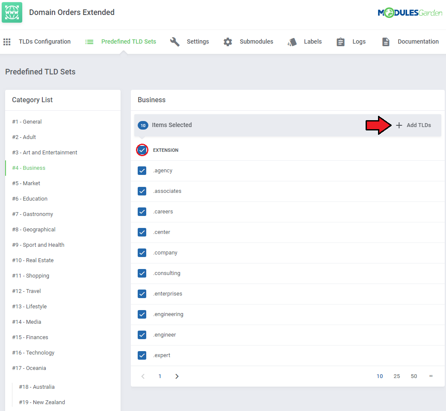The height and width of the screenshot is (411, 446).
Task: Uncheck the .engineering checkbox
Action: click(142, 314)
